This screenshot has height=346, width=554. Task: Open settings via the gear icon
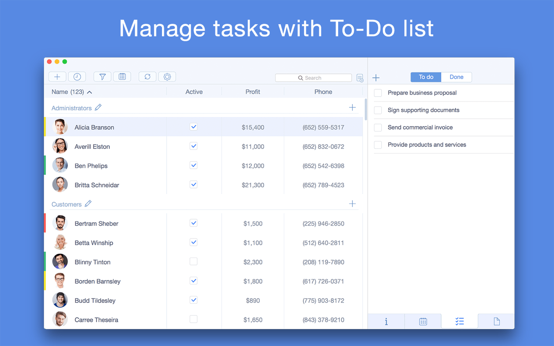pyautogui.click(x=167, y=77)
